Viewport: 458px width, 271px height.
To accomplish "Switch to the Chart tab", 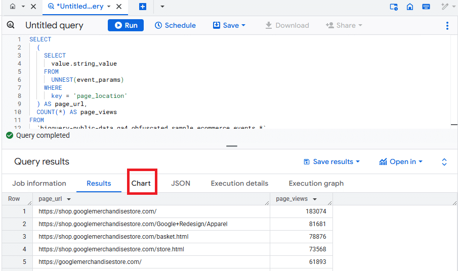I will point(141,183).
